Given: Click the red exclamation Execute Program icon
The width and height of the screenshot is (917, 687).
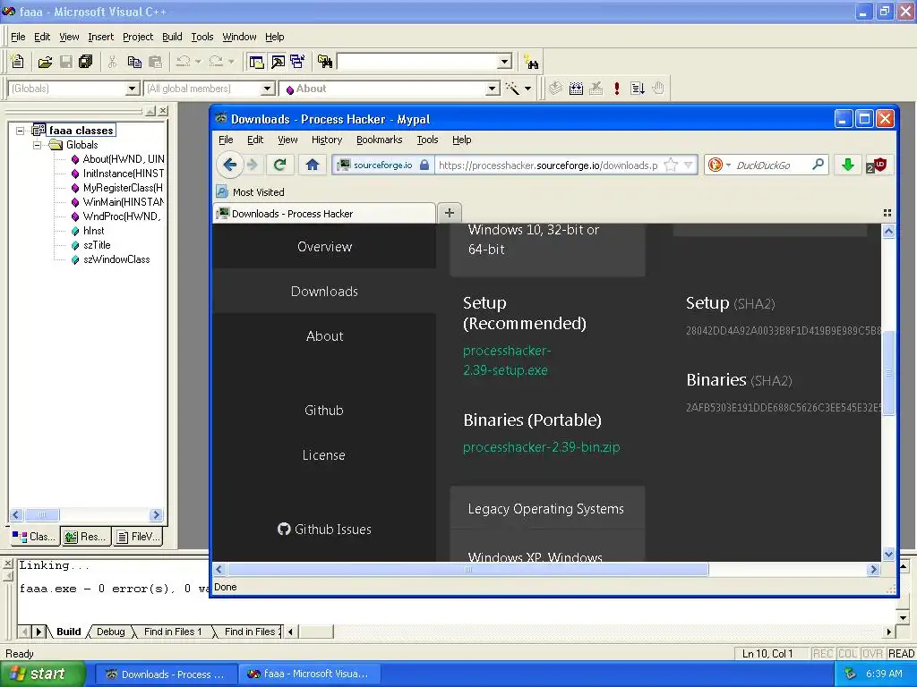Looking at the screenshot, I should [616, 89].
